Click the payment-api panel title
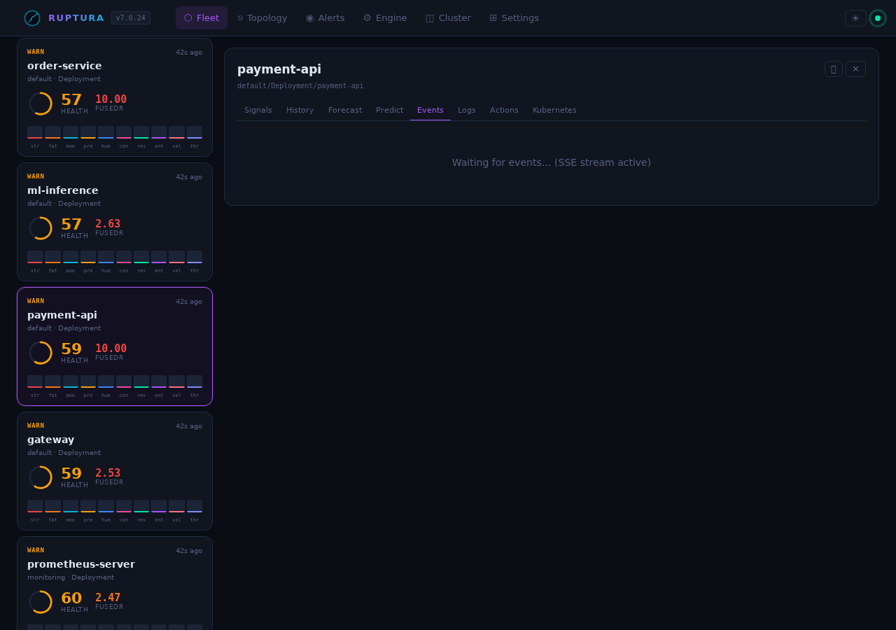The height and width of the screenshot is (630, 896). pyautogui.click(x=279, y=69)
